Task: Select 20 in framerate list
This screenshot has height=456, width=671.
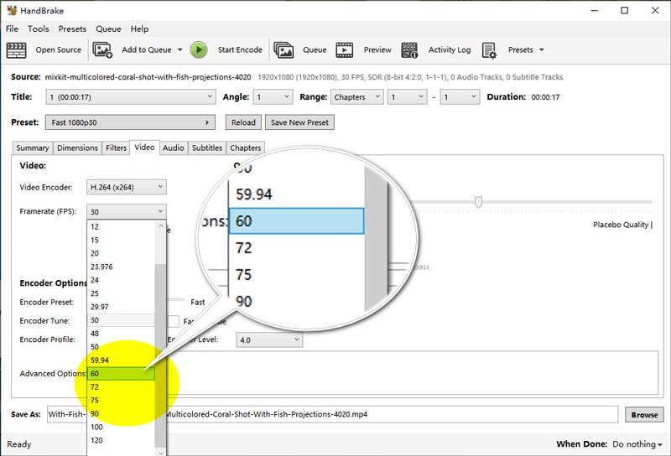Action: click(121, 253)
